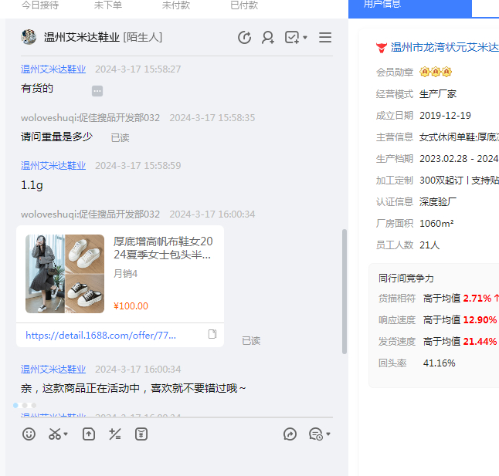499x476 pixels.
Task: Click the canvas shoes product thumbnail
Action: (x=65, y=274)
